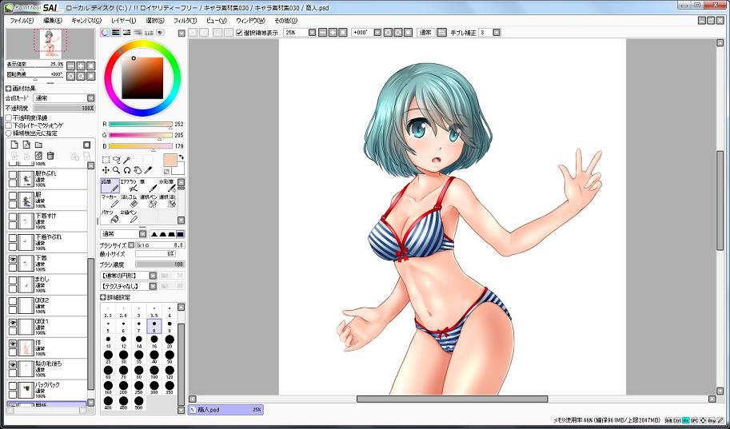Viewport: 730px width, 429px height.
Task: Choose the 消しゴム (eraser) tool
Action: coord(130,201)
